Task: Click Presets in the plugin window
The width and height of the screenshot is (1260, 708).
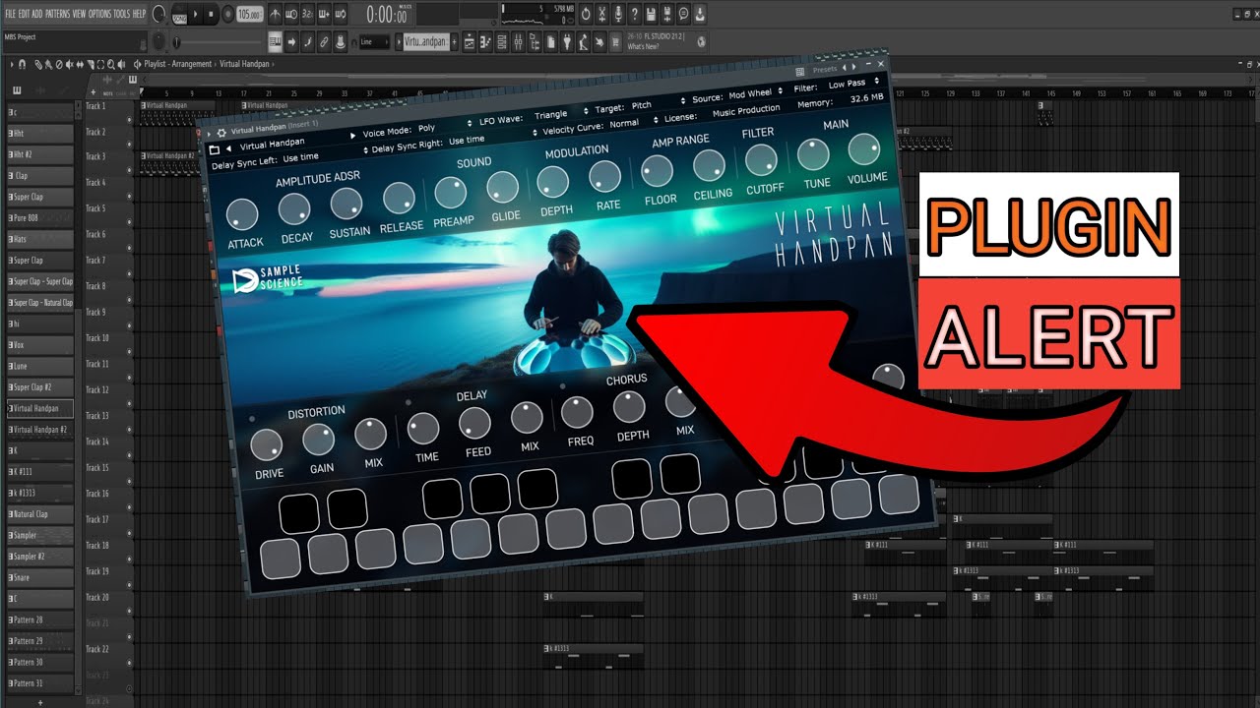Action: (x=824, y=69)
